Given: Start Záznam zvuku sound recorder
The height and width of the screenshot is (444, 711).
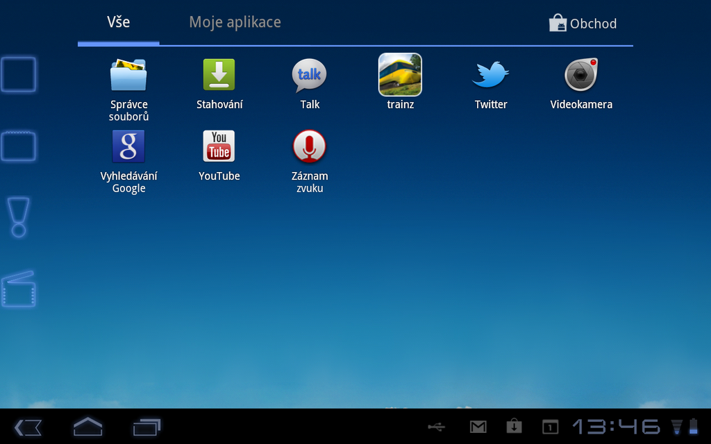Looking at the screenshot, I should click(x=309, y=146).
